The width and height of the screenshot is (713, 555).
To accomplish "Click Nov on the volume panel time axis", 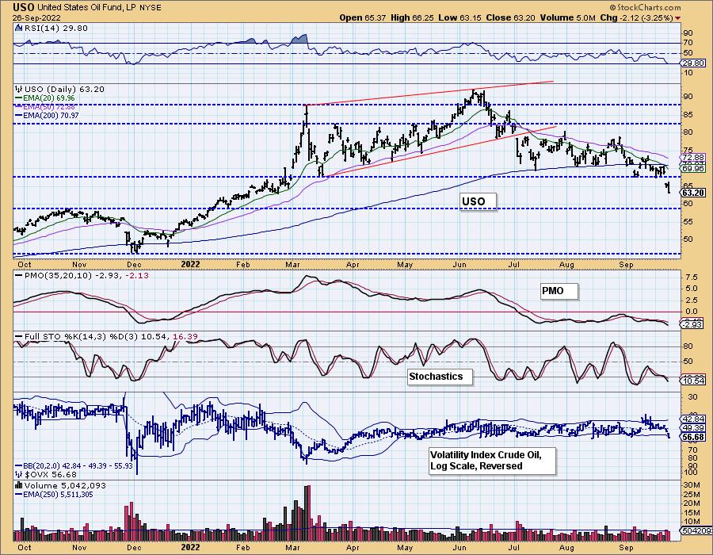I will (79, 547).
